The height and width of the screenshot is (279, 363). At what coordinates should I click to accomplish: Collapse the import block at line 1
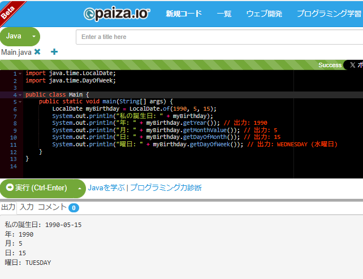tap(20, 73)
